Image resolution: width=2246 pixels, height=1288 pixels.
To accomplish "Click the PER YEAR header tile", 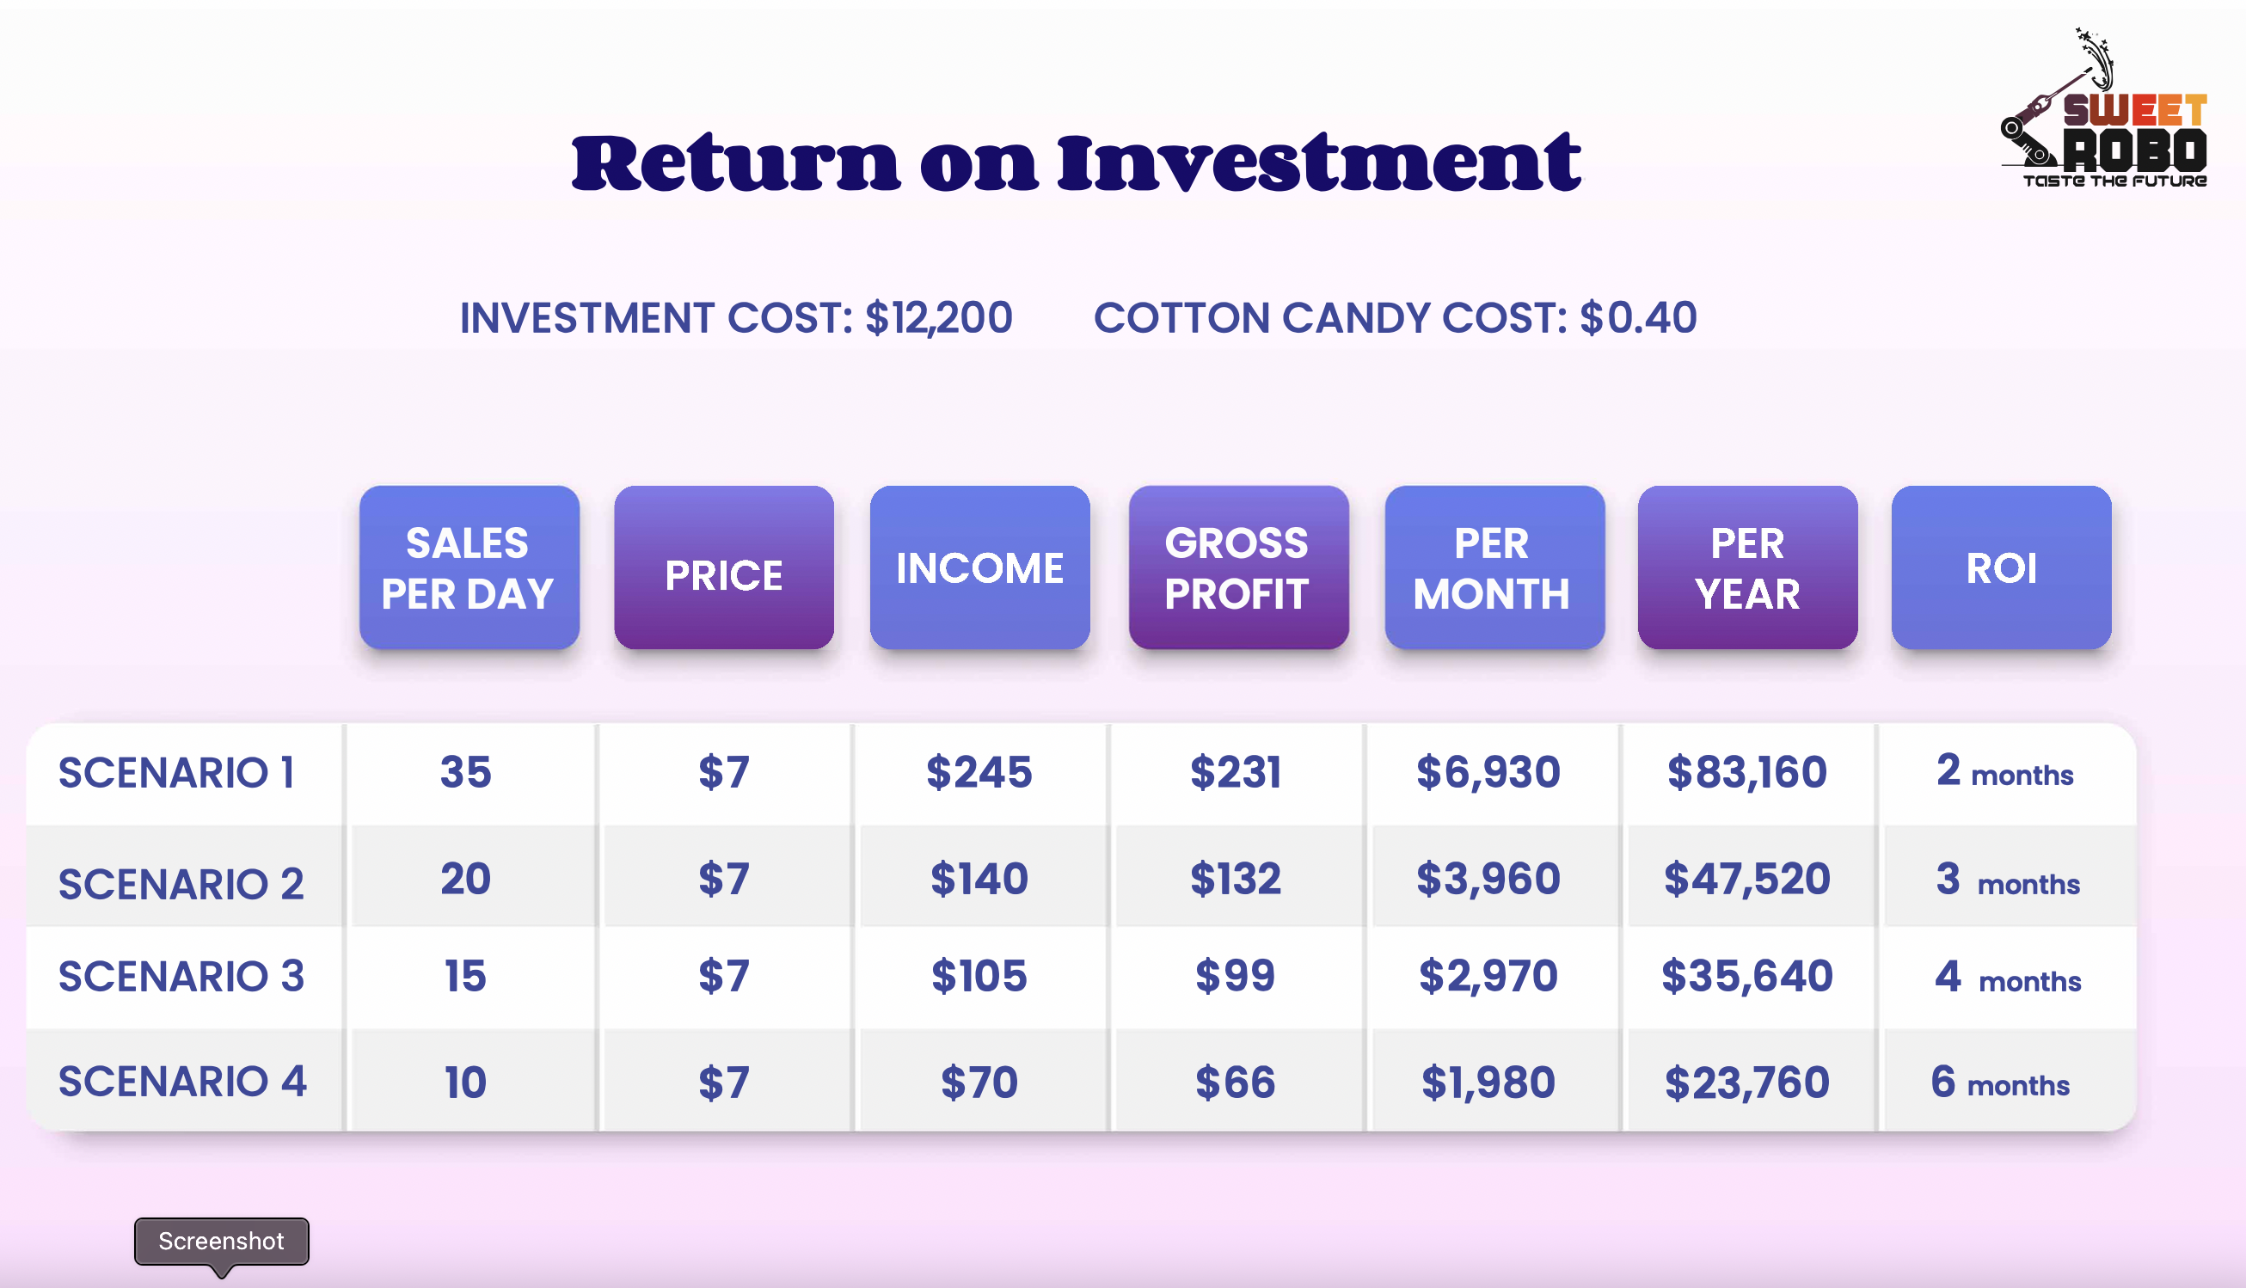I will coord(1747,567).
